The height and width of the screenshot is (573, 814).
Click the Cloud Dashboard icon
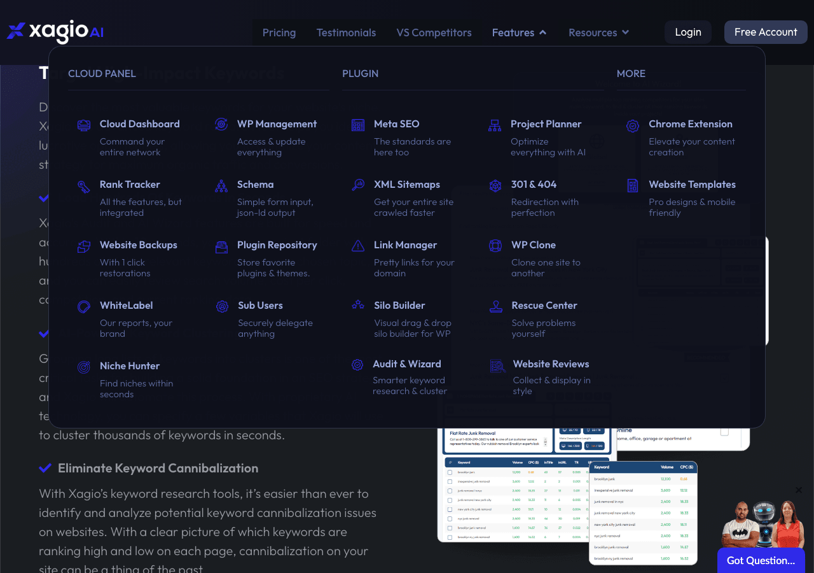(84, 125)
